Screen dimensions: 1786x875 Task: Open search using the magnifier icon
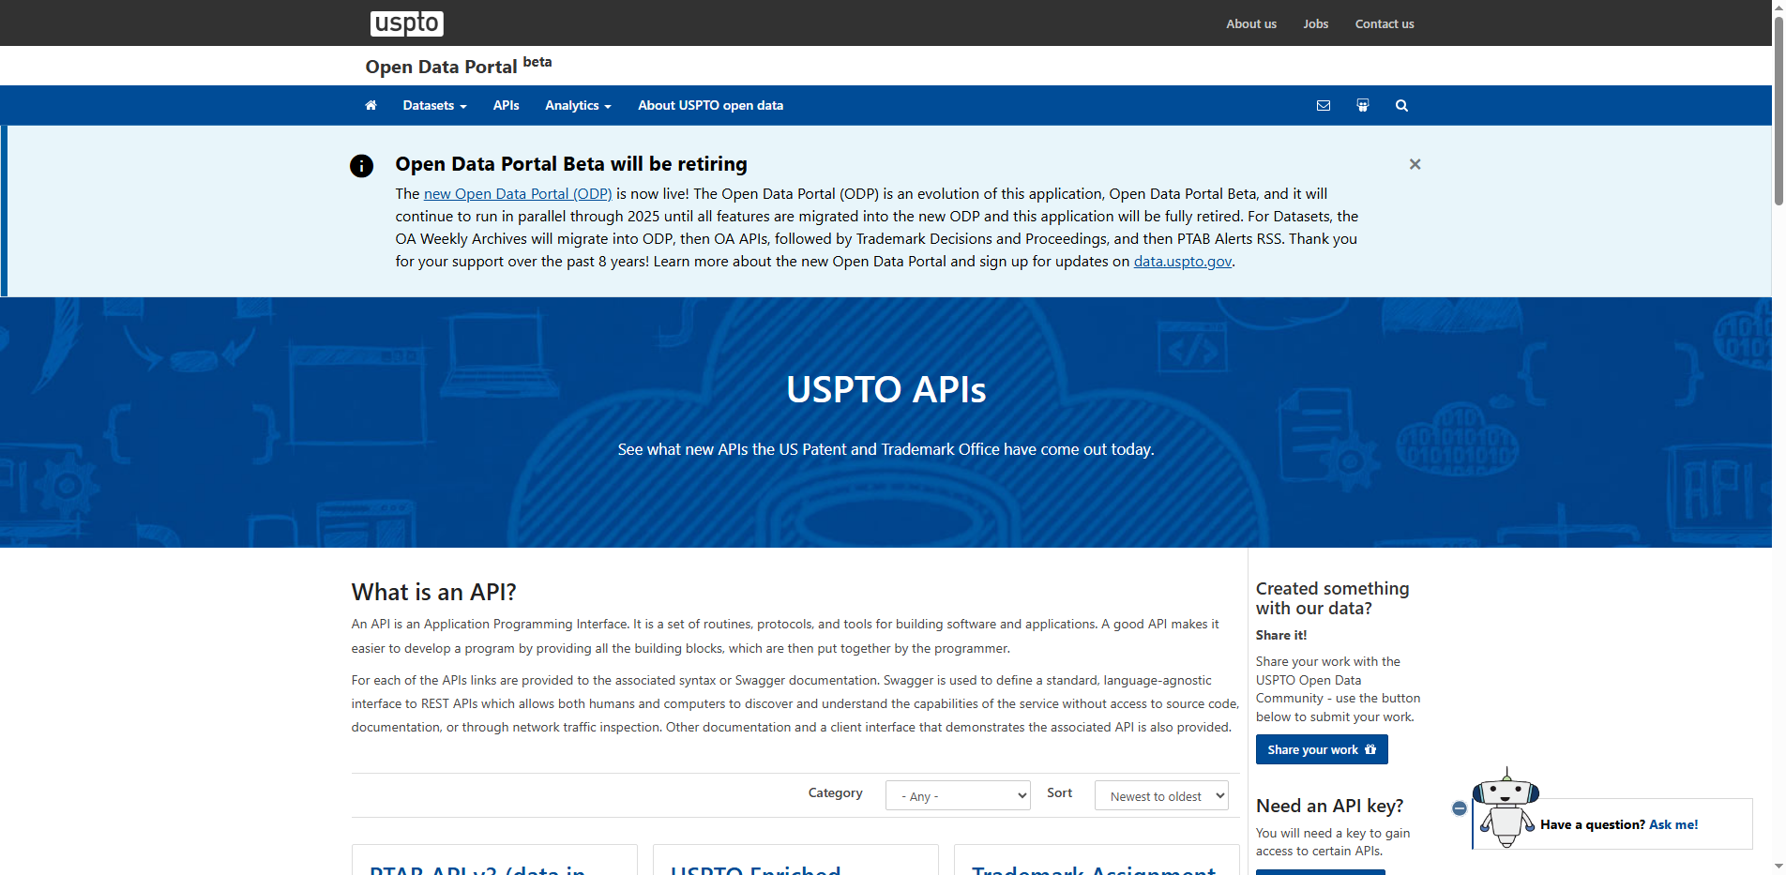1400,105
